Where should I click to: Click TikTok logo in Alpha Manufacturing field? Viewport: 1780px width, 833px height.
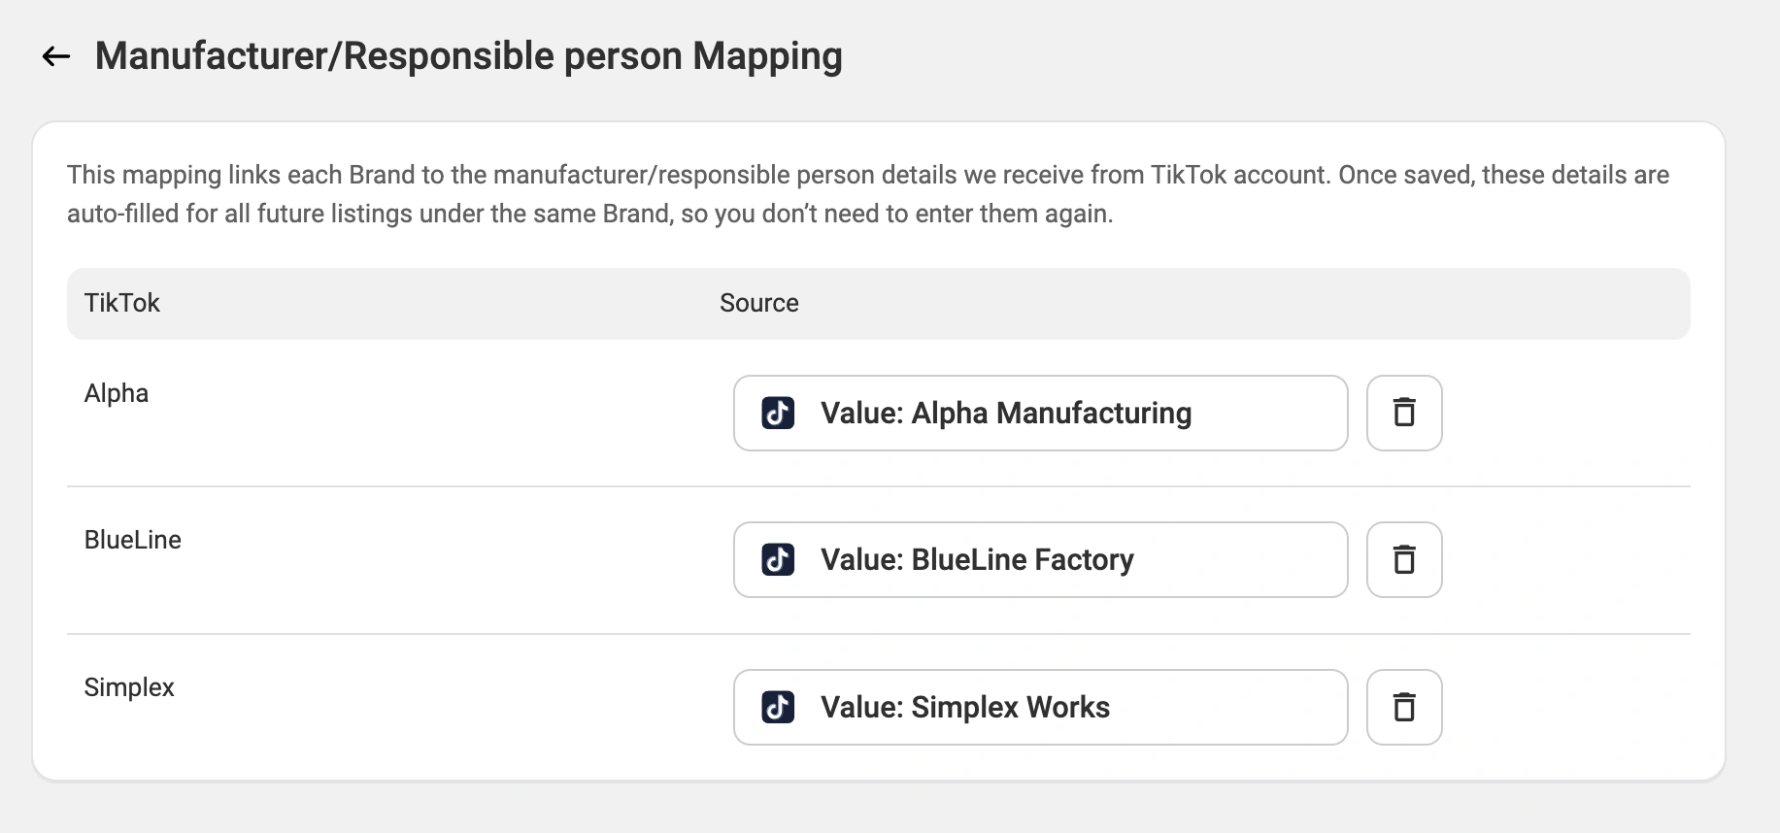tap(778, 414)
